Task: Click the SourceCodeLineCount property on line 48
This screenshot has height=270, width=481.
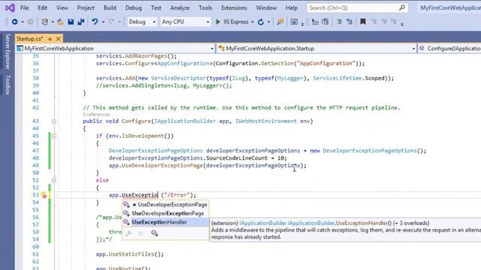Action: coord(237,158)
